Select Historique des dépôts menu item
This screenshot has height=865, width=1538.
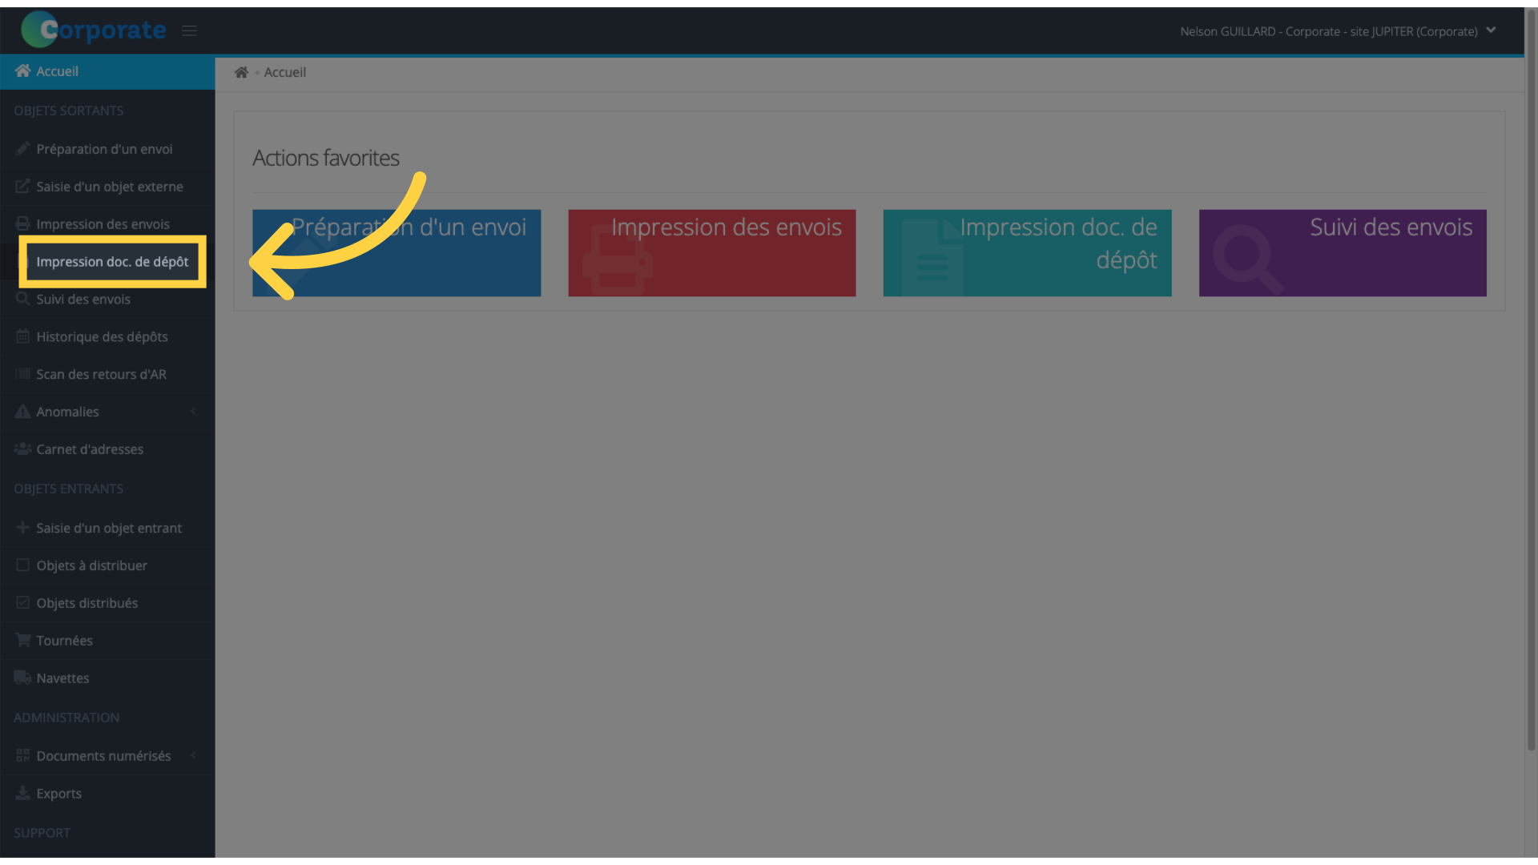click(x=102, y=336)
